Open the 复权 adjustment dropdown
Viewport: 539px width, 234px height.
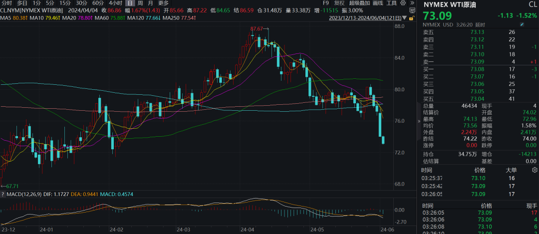pyautogui.click(x=339, y=3)
